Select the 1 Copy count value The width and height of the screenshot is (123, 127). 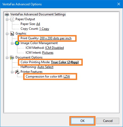(44, 29)
